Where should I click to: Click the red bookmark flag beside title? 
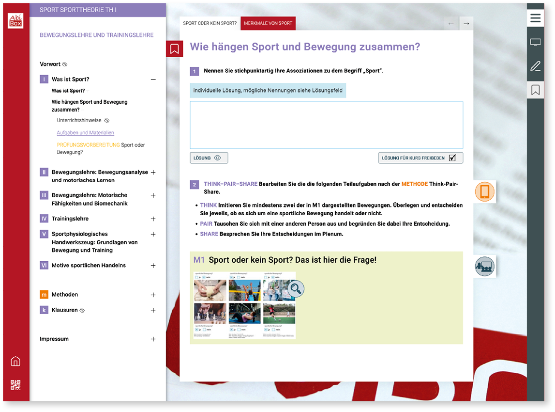pos(174,49)
